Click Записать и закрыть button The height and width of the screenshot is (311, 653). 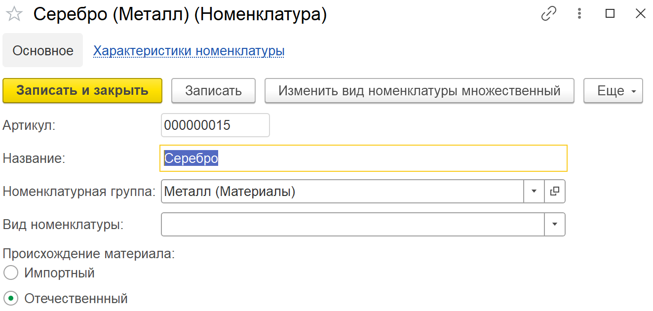[82, 91]
